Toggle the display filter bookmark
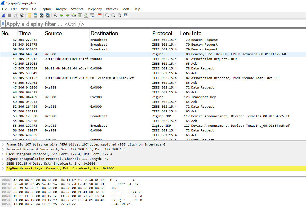The image size is (306, 207). 3,24
